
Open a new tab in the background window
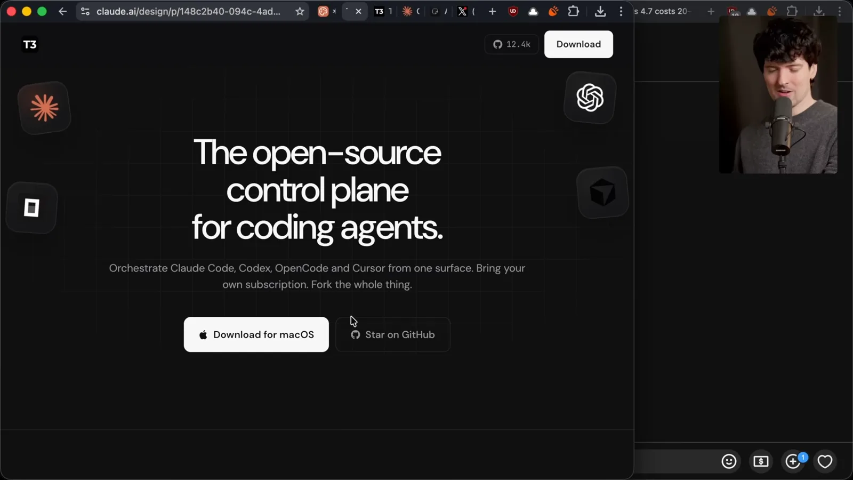(711, 11)
